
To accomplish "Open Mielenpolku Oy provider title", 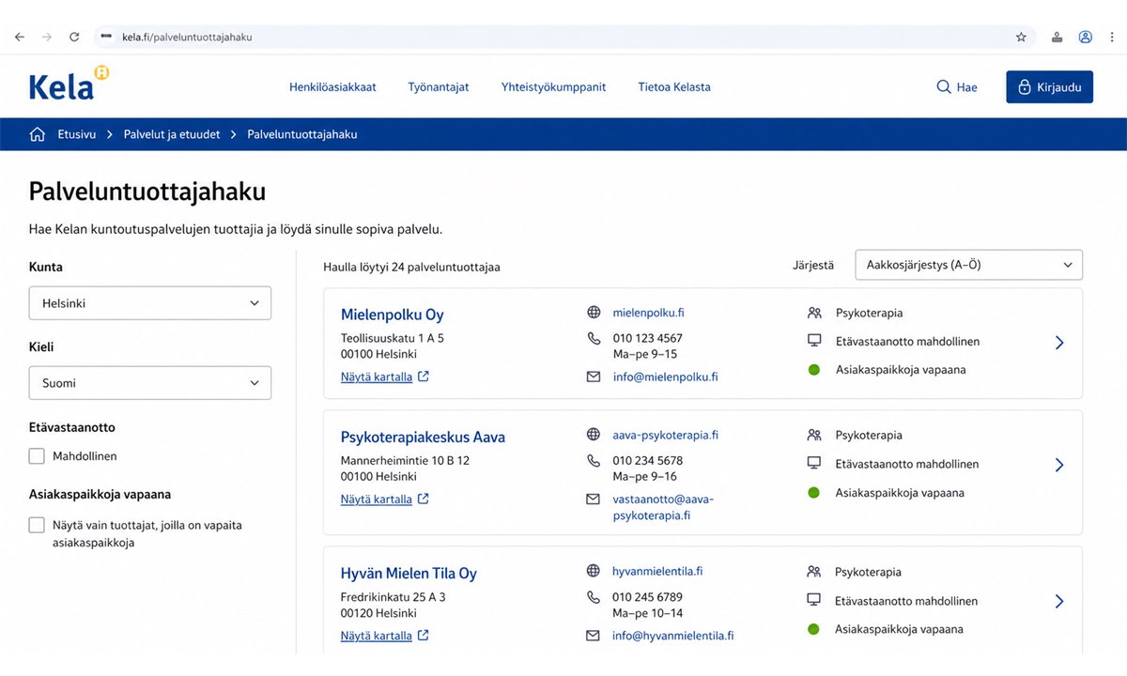I will click(393, 315).
